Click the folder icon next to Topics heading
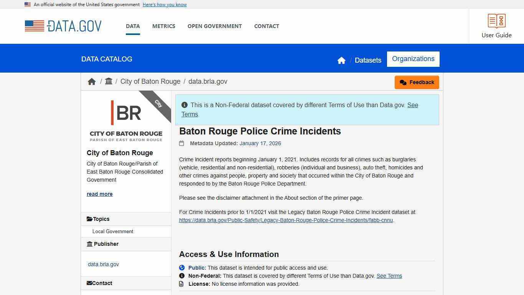The width and height of the screenshot is (524, 295). point(89,219)
